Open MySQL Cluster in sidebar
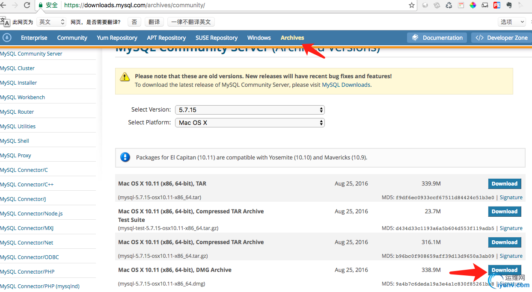The image size is (532, 292). pyautogui.click(x=18, y=68)
